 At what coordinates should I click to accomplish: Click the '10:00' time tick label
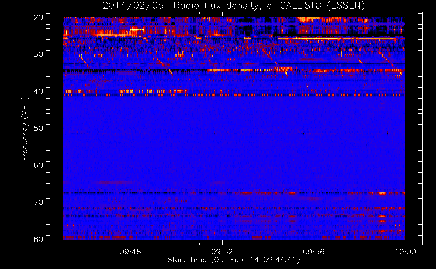point(406,252)
